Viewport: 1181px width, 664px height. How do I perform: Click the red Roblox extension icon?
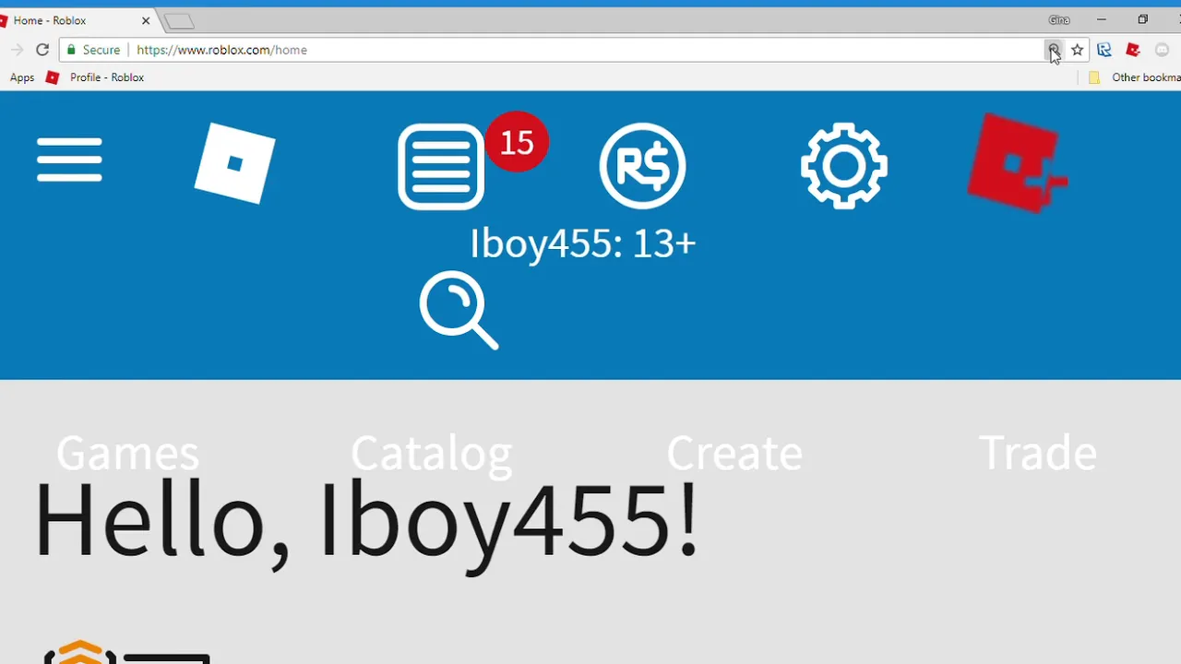1133,50
